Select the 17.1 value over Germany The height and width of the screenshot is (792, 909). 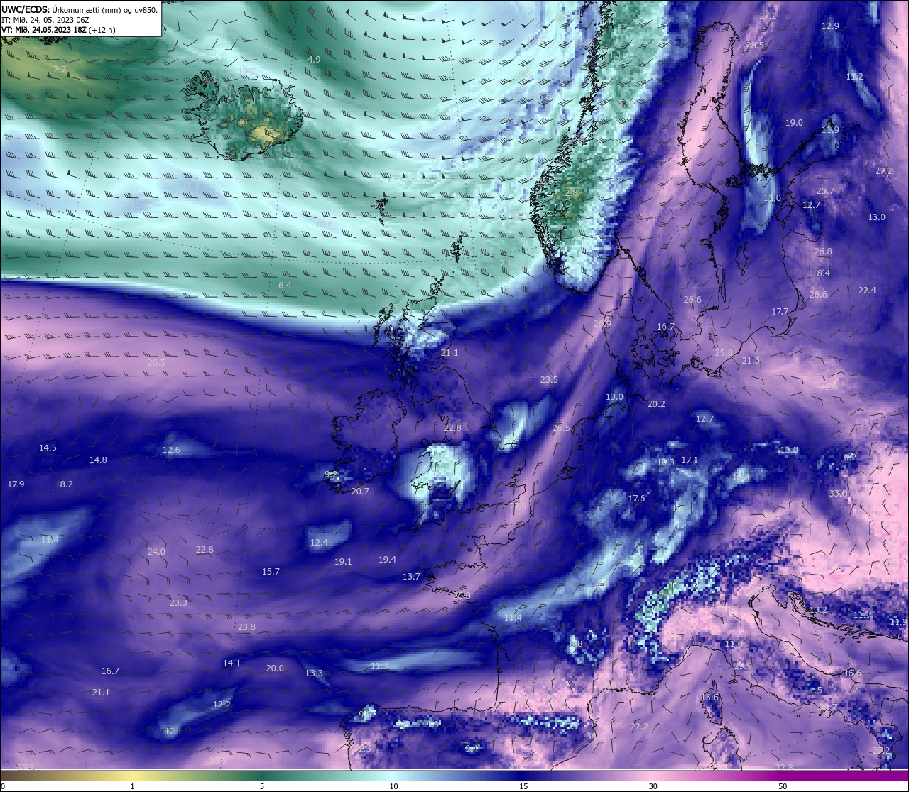[690, 460]
